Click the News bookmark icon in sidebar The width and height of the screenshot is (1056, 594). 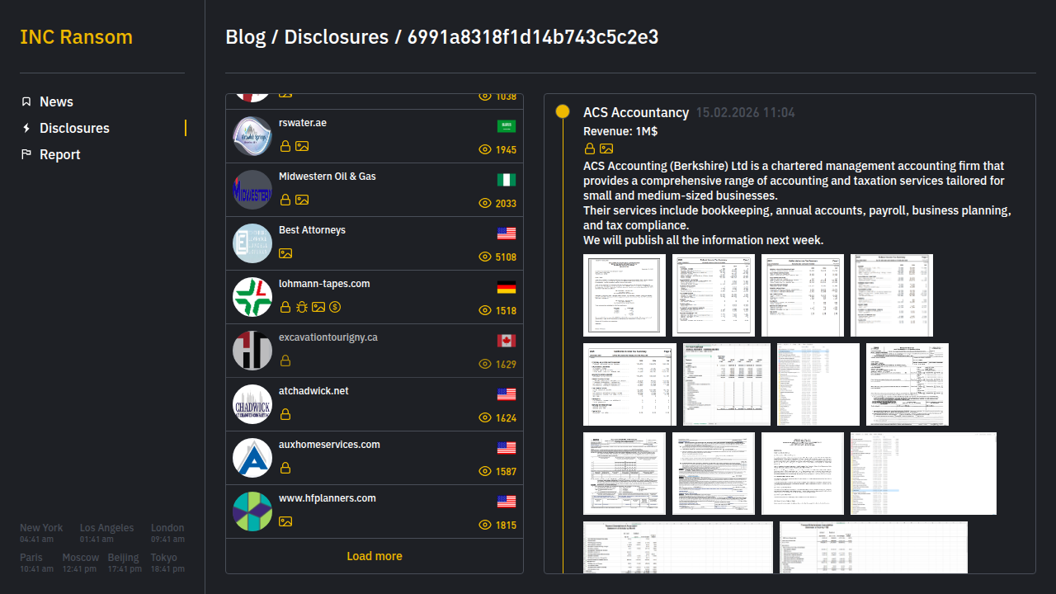[26, 101]
